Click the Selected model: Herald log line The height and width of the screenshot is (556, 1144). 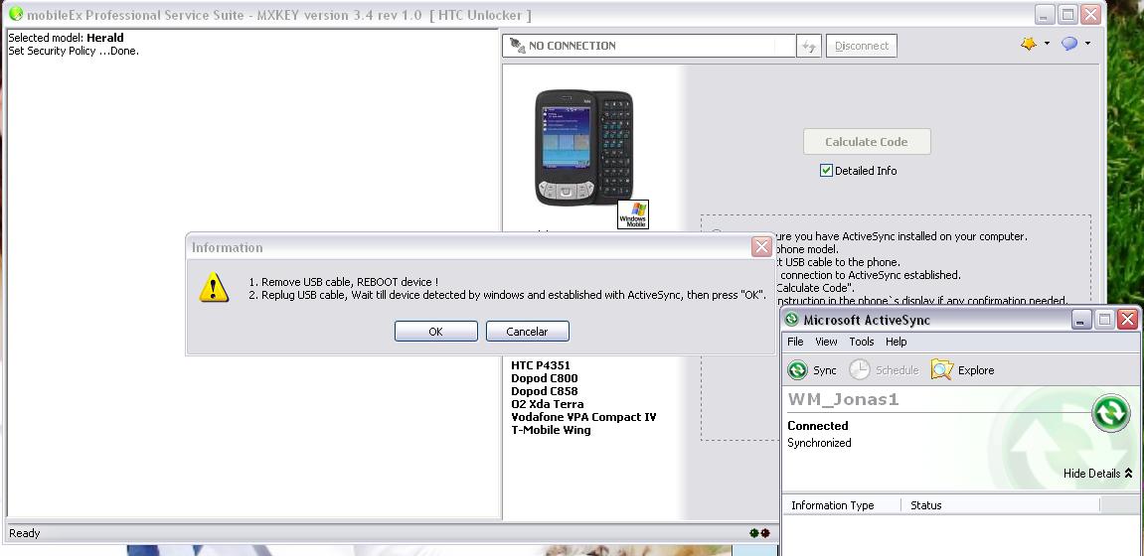coord(66,38)
